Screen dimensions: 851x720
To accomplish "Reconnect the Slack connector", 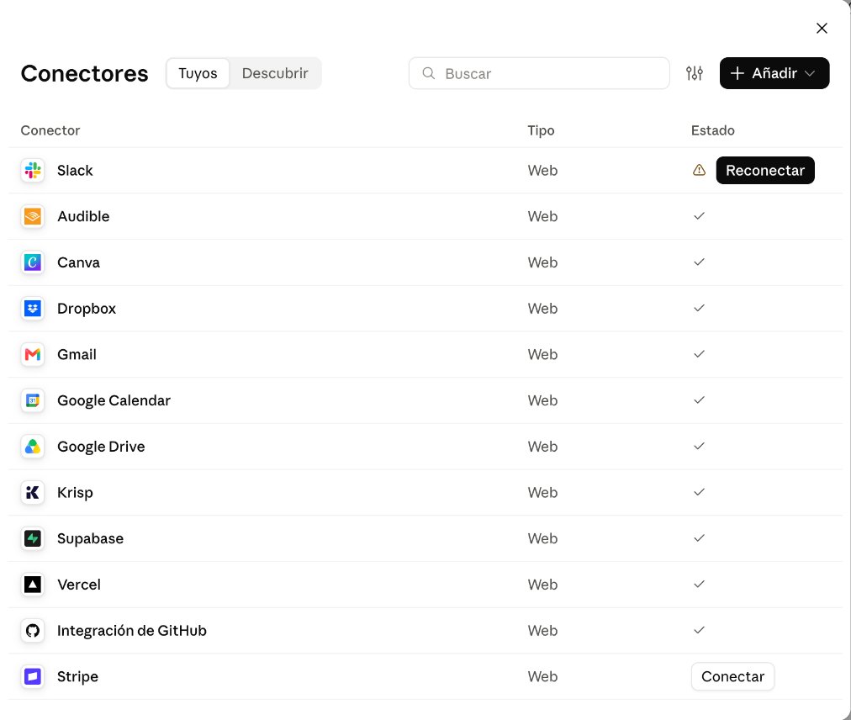I will [765, 171].
